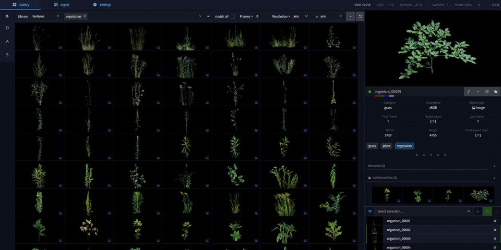Click the Height value 4155
The width and height of the screenshot is (501, 250).
coord(433,135)
